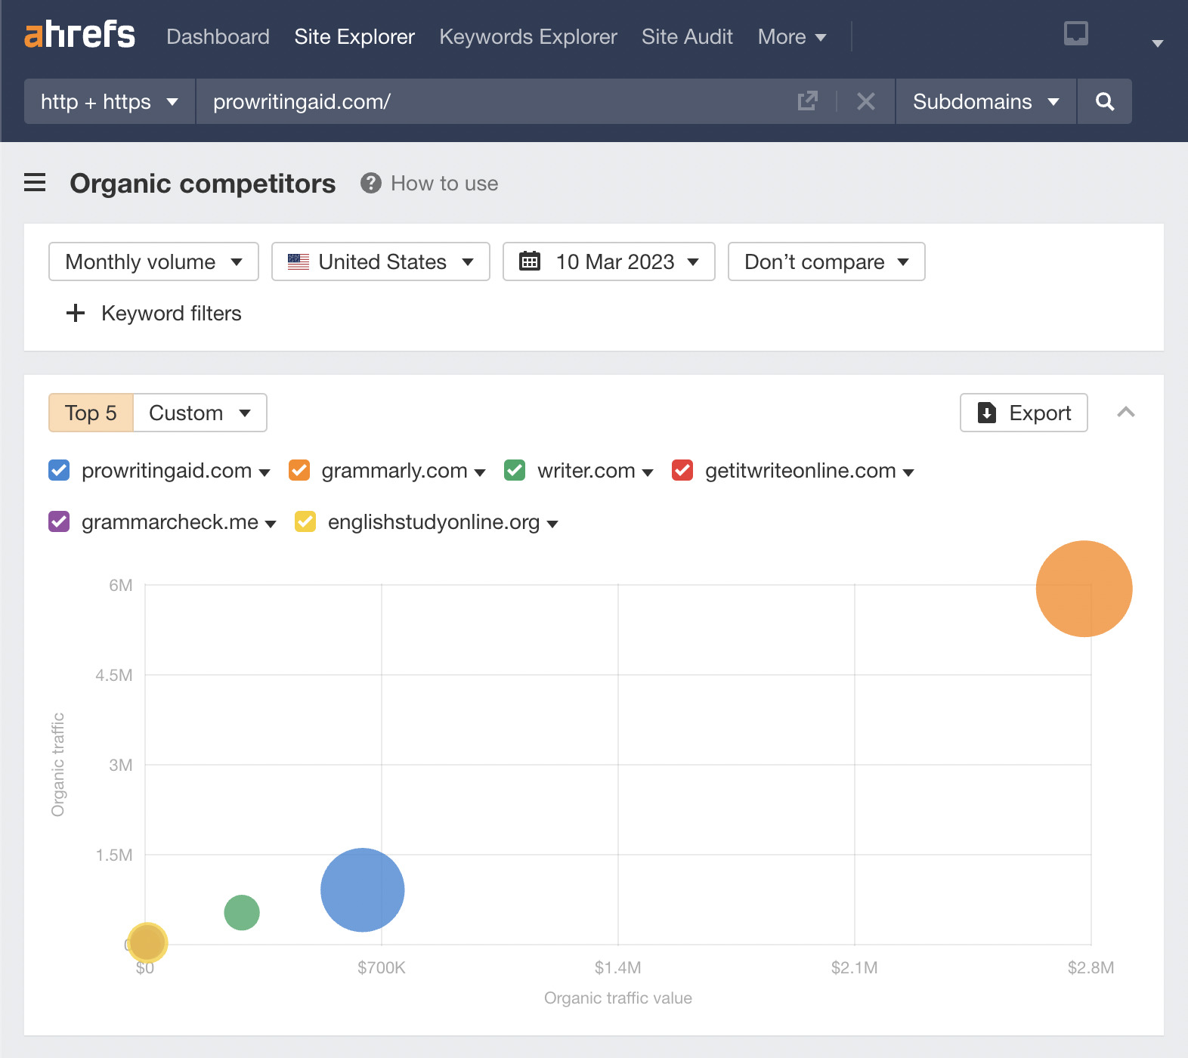
Task: Select Site Explorer in top navigation
Action: [354, 36]
